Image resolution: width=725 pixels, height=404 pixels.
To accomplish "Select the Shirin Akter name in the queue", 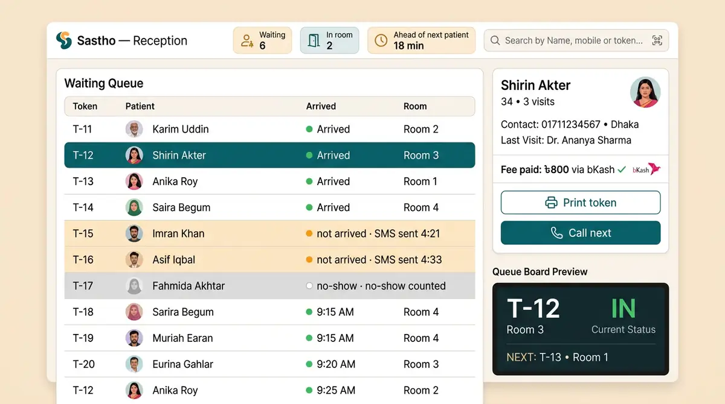I will (x=179, y=155).
